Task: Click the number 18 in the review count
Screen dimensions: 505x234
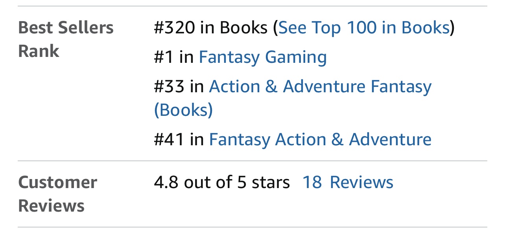Action: tap(312, 182)
